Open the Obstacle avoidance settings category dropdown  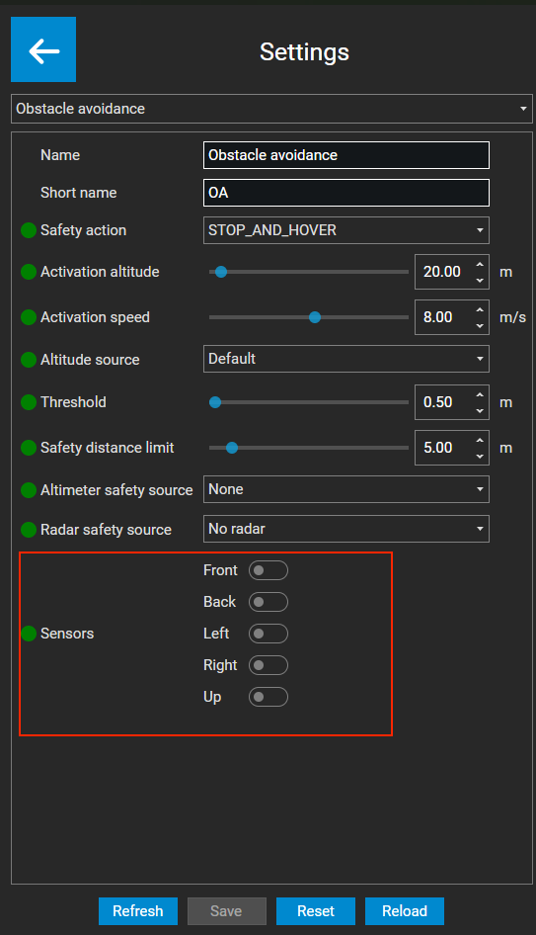click(x=271, y=109)
